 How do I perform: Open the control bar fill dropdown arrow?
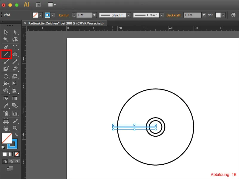[40, 15]
